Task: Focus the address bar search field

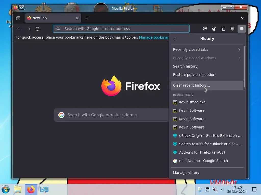Action: (x=121, y=29)
